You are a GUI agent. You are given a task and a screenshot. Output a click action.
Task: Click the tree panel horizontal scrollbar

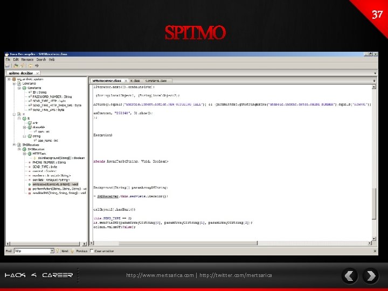pyautogui.click(x=45, y=244)
